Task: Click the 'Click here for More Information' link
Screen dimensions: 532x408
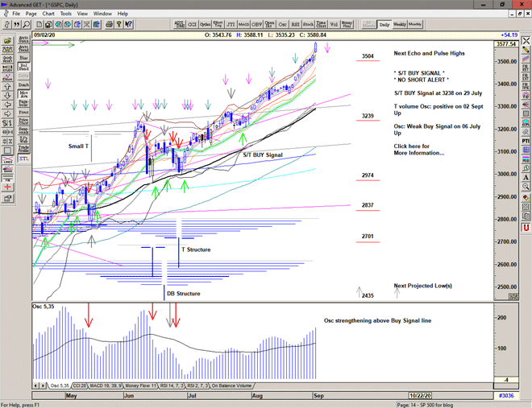Action: [418, 150]
